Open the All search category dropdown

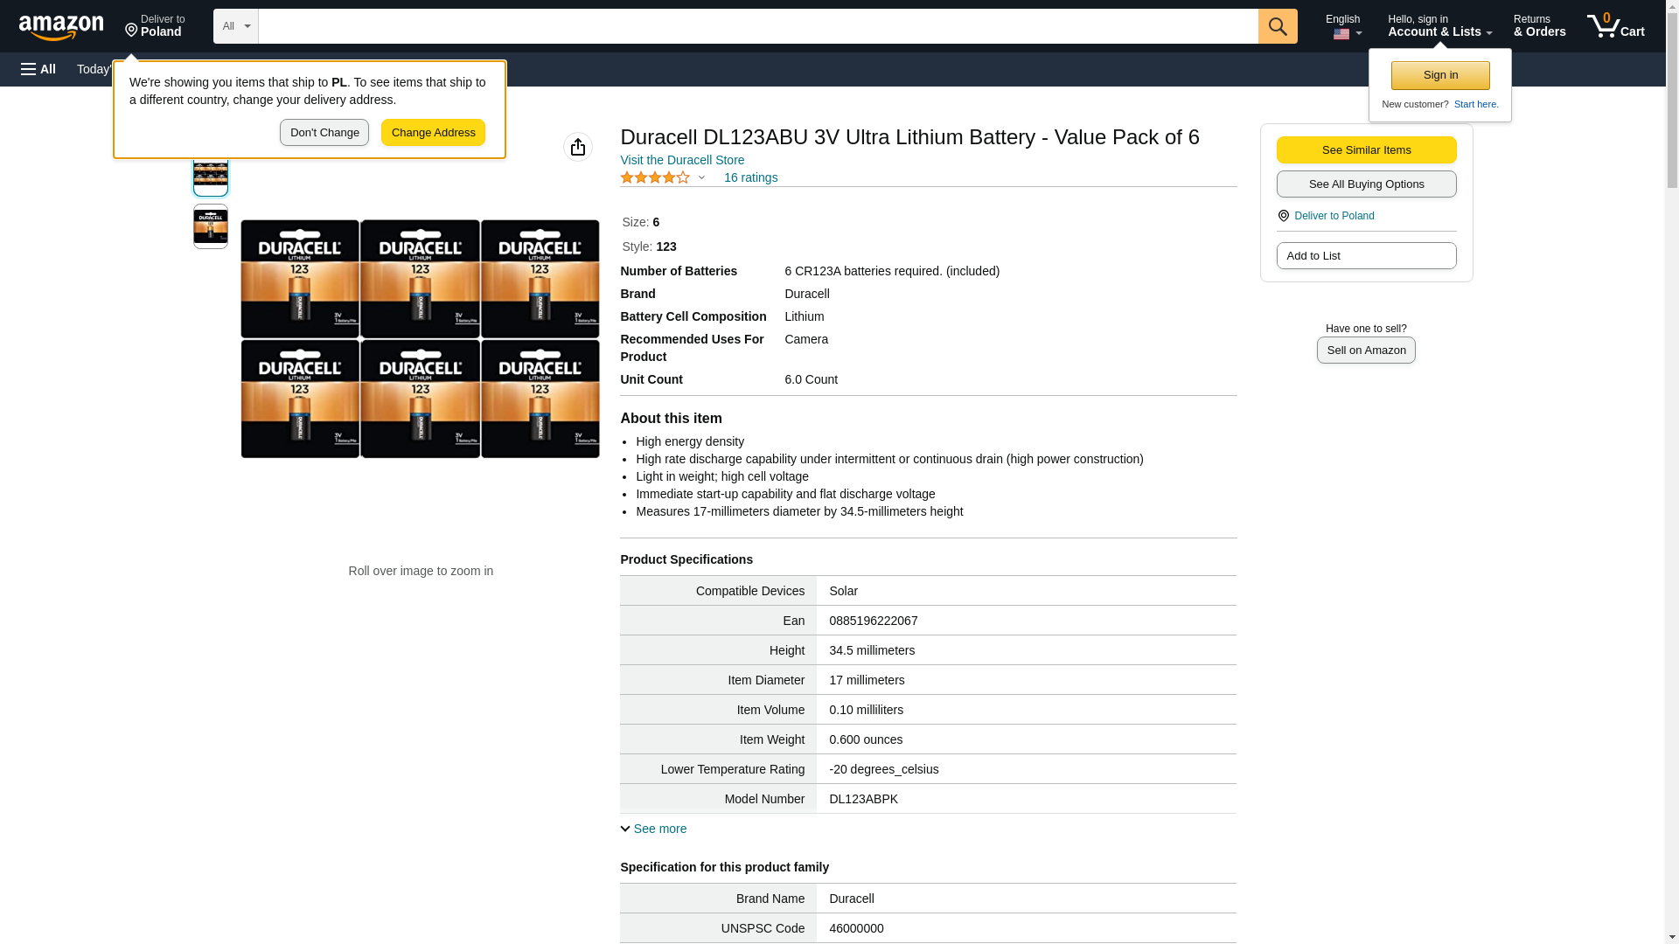coord(235,26)
